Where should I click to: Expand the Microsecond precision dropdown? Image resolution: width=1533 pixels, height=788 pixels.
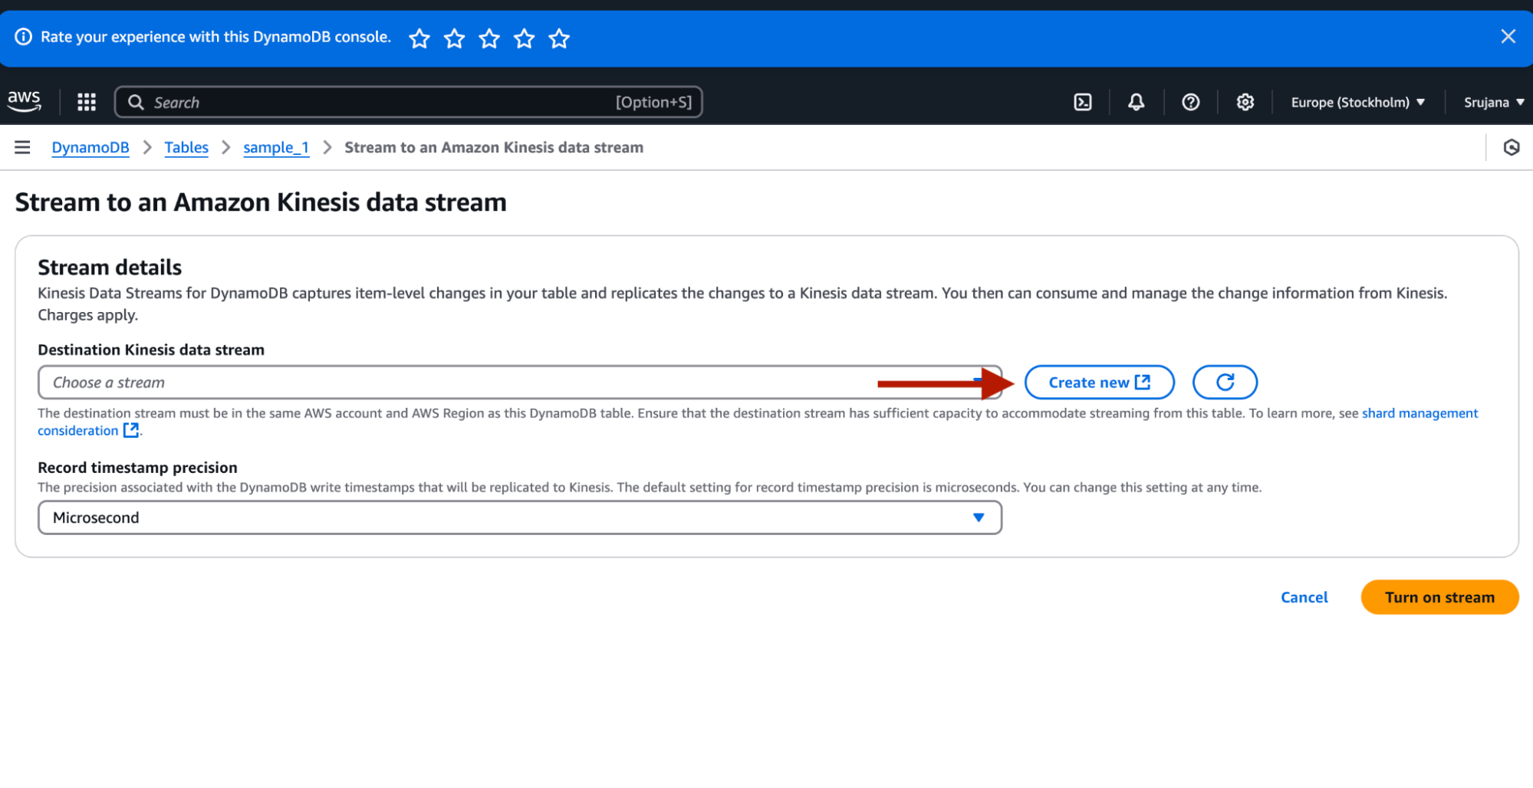(x=520, y=517)
